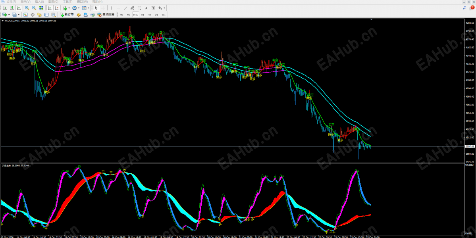Activate the crosshair tool
476x238 pixels.
(103, 8)
